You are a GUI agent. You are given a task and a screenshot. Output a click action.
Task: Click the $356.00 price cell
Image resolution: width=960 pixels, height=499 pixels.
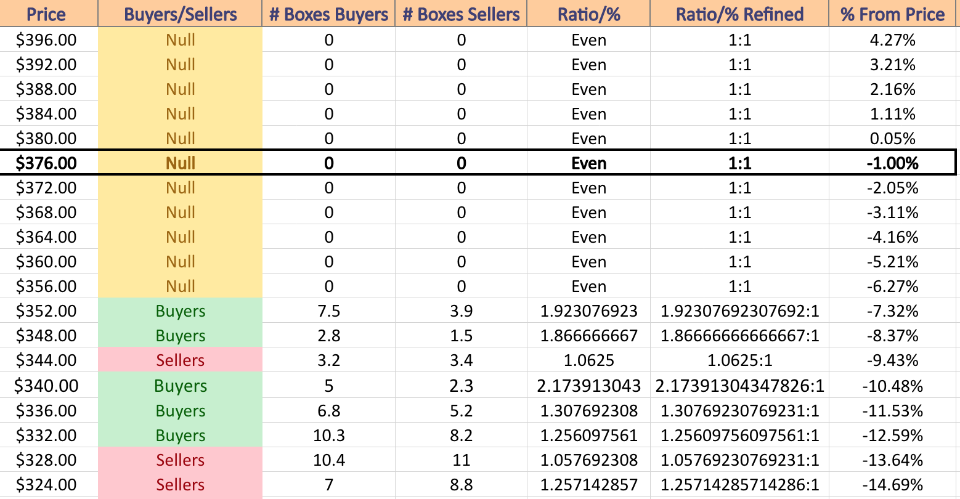49,286
